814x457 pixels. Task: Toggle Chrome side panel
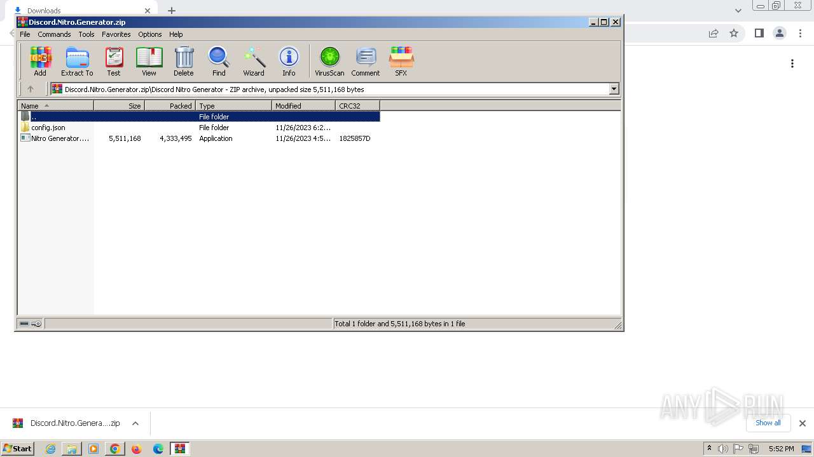(759, 33)
